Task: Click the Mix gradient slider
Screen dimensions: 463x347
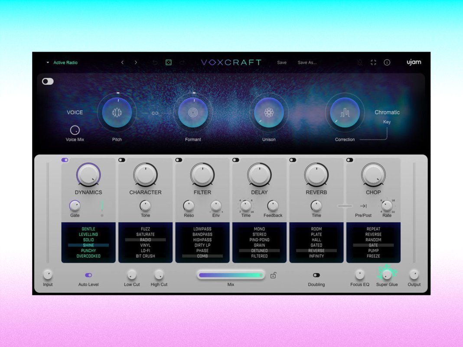Action: pyautogui.click(x=231, y=275)
